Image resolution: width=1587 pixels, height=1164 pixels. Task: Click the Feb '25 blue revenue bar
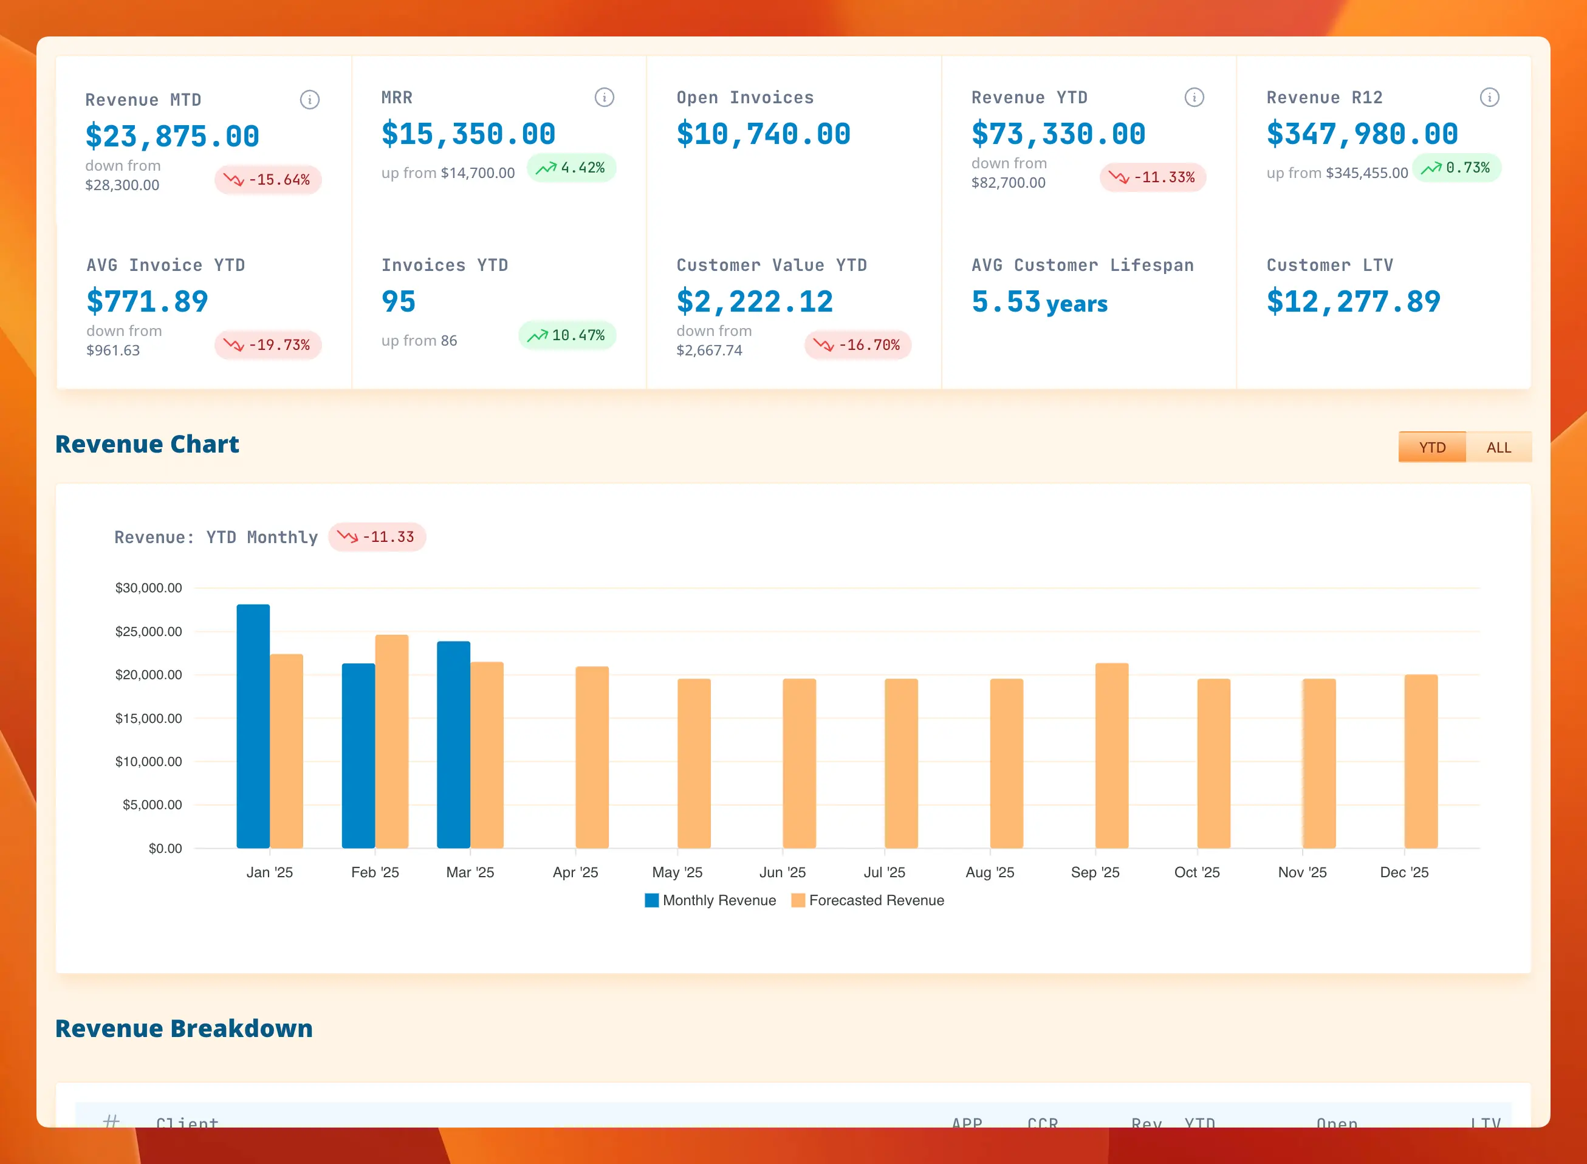[358, 755]
